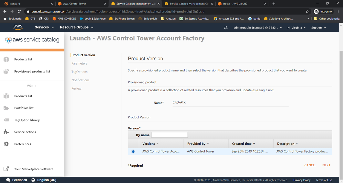Viewport: 343px width, 183px height.
Task: Select the Parameters wizard step
Action: (x=79, y=63)
